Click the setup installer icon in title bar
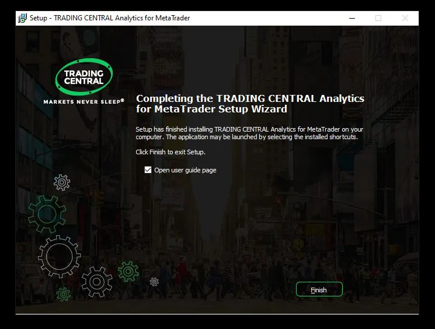435x329 pixels. pos(22,18)
